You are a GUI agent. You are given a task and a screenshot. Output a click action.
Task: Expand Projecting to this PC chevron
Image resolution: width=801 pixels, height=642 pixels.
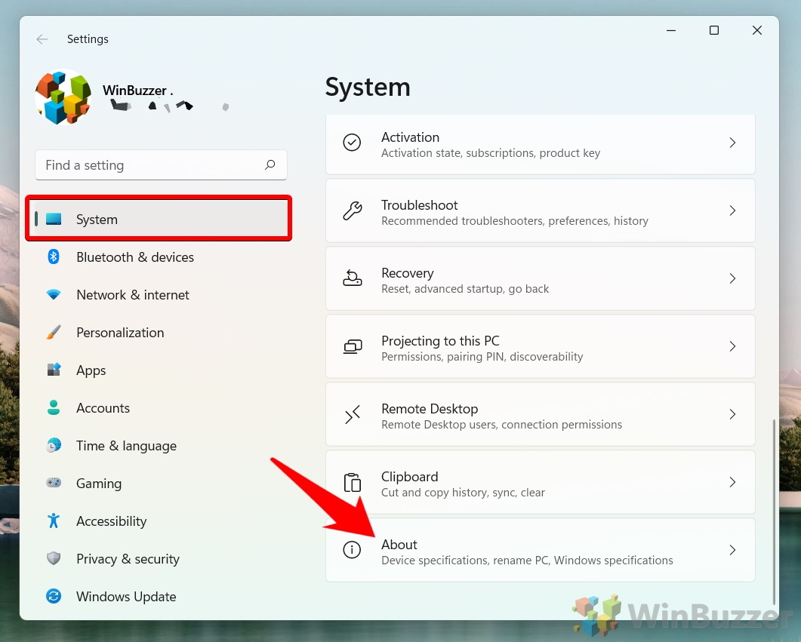coord(732,346)
